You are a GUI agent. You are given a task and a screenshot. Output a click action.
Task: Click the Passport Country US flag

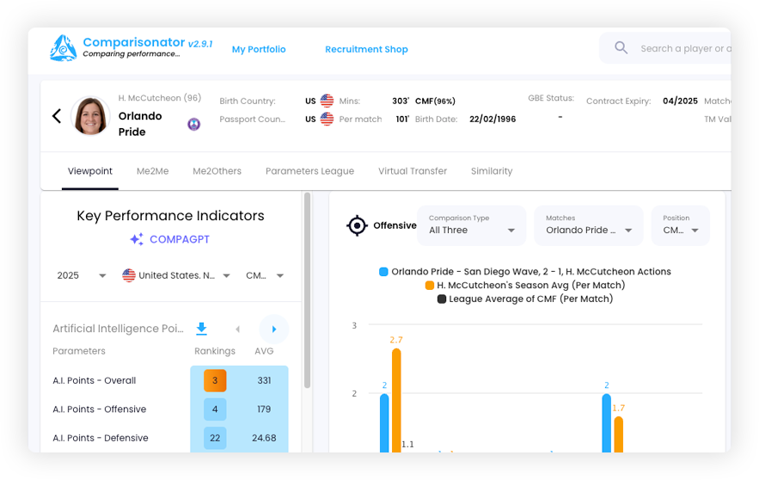click(x=327, y=119)
